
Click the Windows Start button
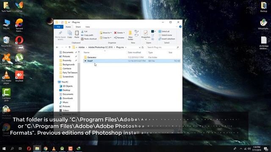click(4, 149)
